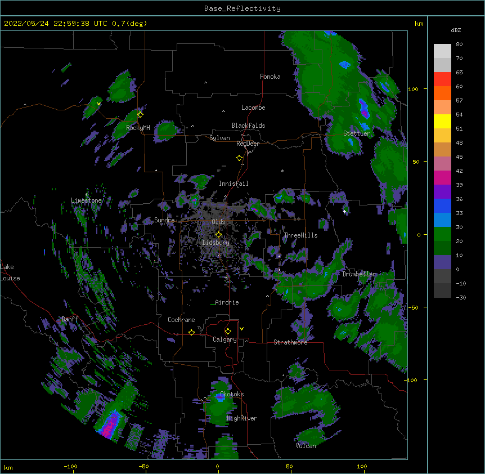Click yellow diamond marker south of RedDeer
485x474 pixels.
pyautogui.click(x=240, y=158)
